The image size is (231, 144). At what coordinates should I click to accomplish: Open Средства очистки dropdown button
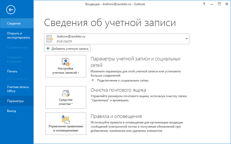(x=66, y=97)
